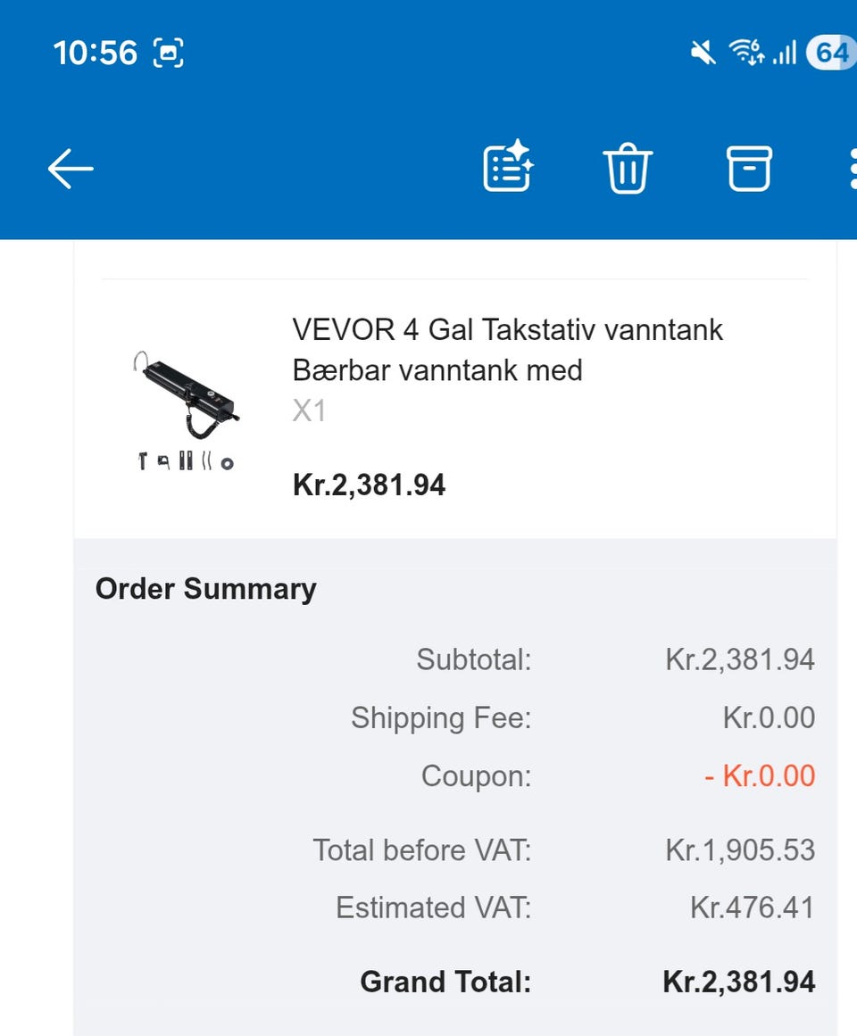
Task: Open the AI summarize email icon
Action: (x=508, y=168)
